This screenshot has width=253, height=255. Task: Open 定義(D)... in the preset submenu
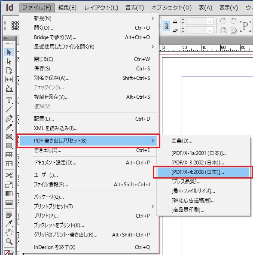pos(203,141)
